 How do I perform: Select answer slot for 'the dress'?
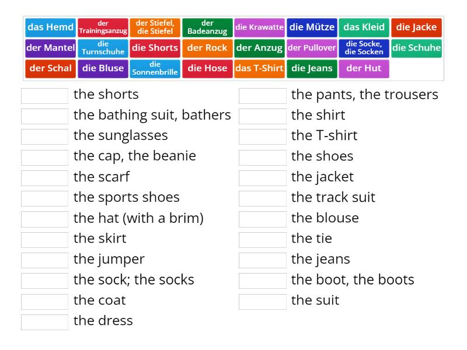click(45, 321)
